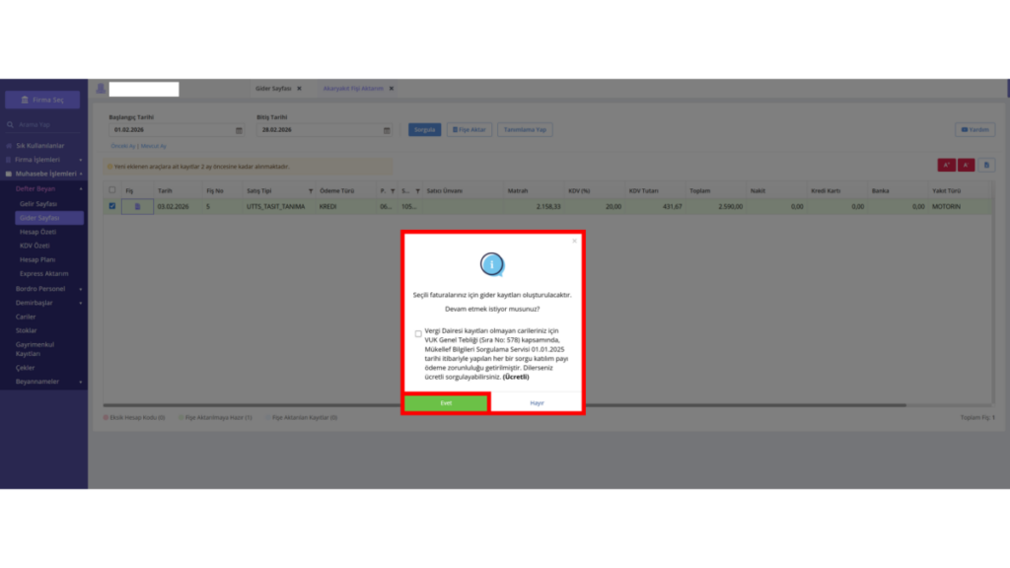
Task: Decline with the Hayır button
Action: click(x=538, y=403)
